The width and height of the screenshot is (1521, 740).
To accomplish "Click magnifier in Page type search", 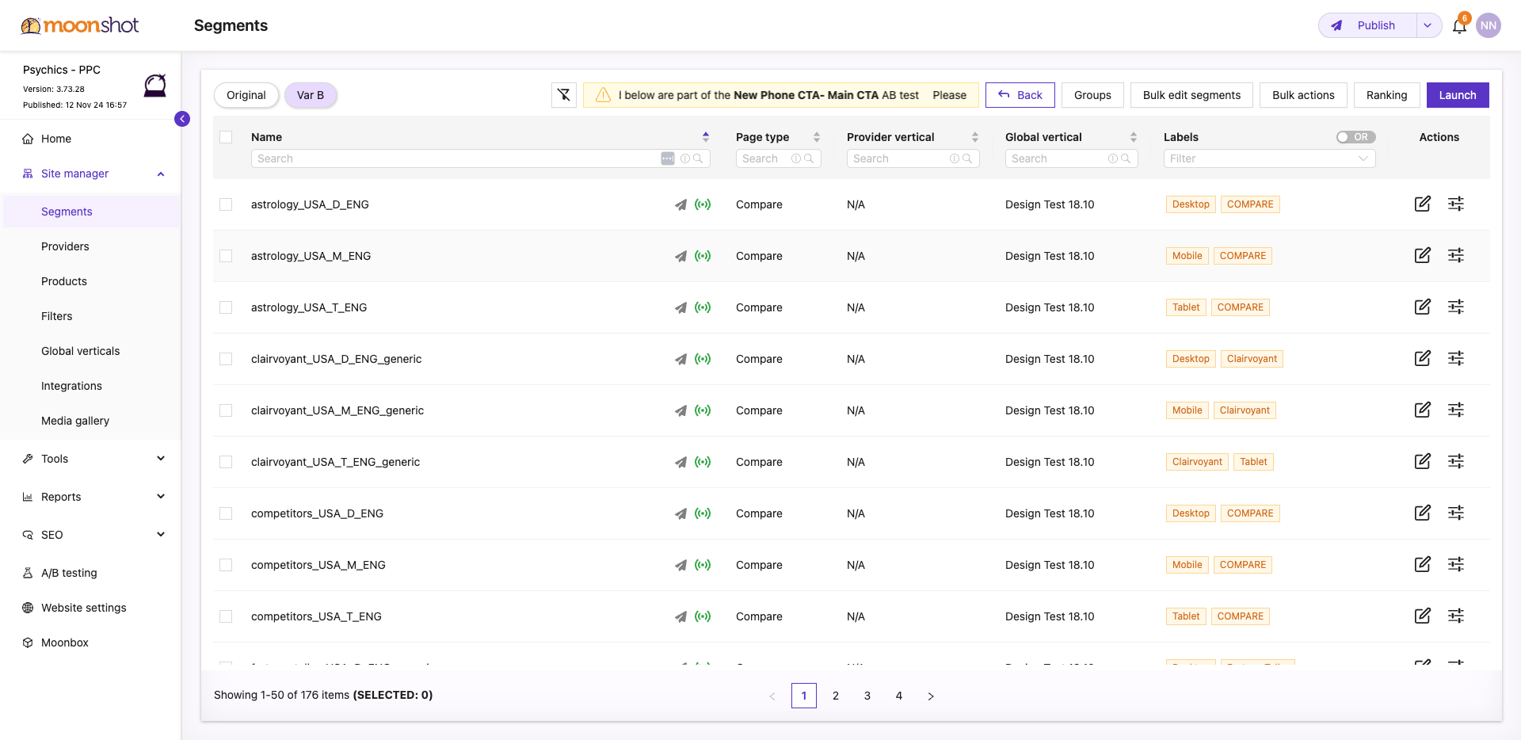I will pyautogui.click(x=809, y=158).
